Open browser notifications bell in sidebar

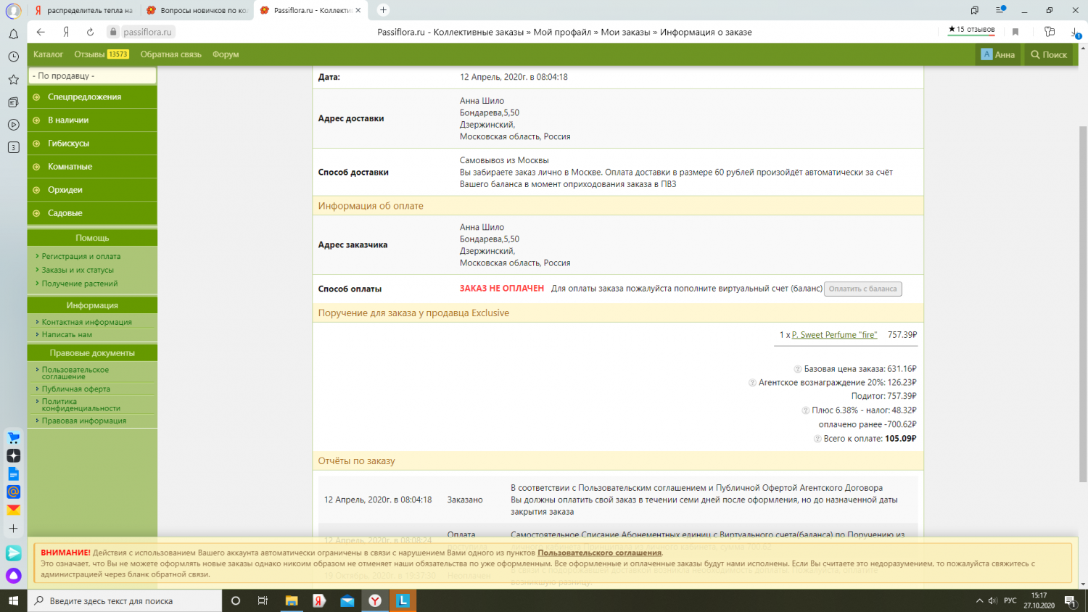[13, 34]
